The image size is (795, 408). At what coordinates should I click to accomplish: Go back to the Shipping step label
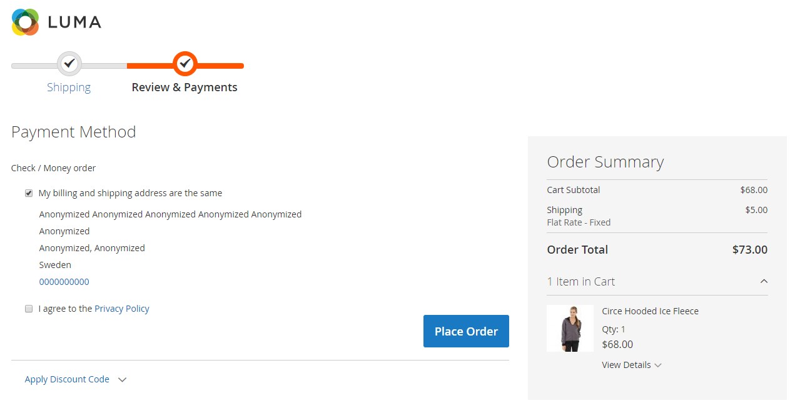69,87
